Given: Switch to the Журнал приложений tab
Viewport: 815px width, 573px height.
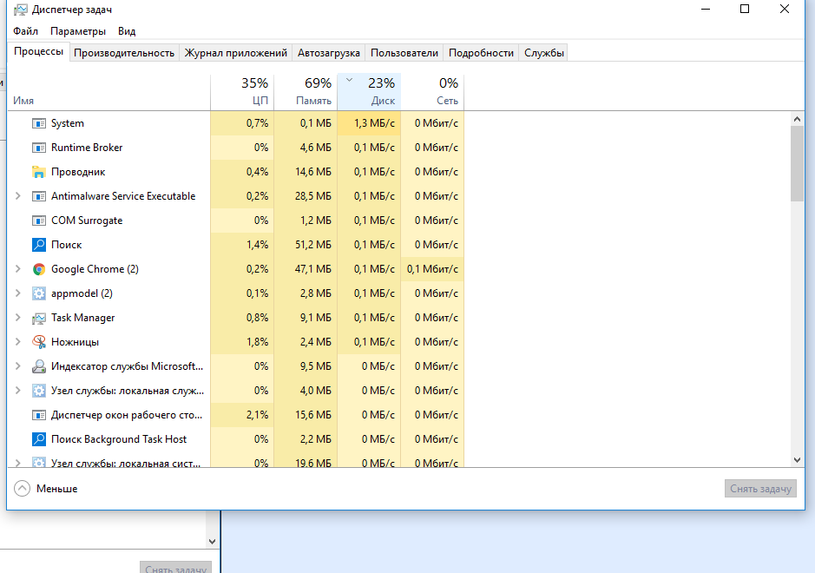Looking at the screenshot, I should (235, 53).
